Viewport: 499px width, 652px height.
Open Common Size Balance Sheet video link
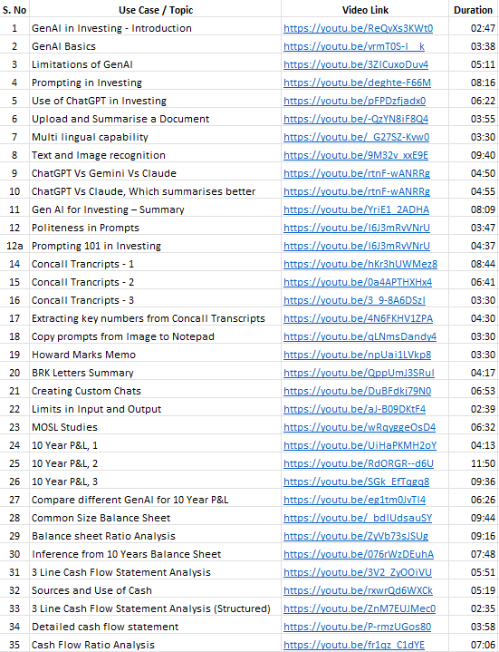358,518
